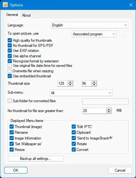The height and width of the screenshot is (178, 136).
Task: Close the Options dialog window
Action: [131, 5]
